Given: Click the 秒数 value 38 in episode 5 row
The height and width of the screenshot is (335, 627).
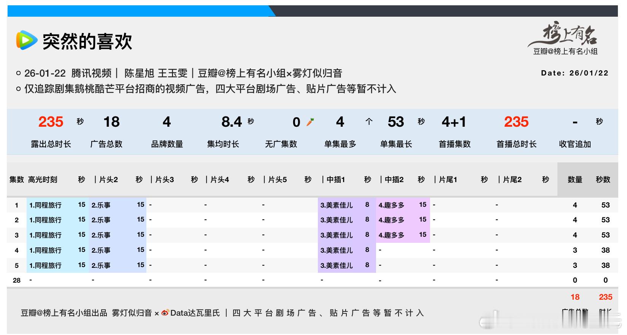Looking at the screenshot, I should 606,266.
